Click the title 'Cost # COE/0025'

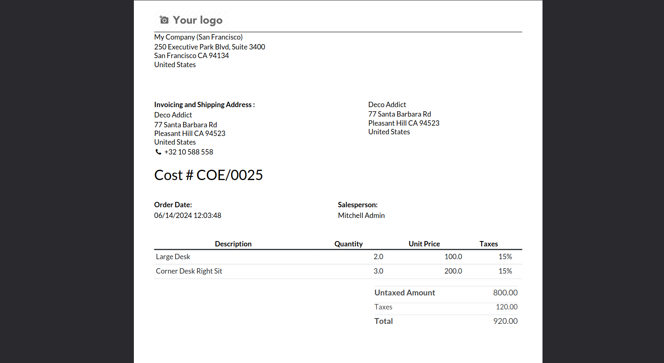click(208, 175)
